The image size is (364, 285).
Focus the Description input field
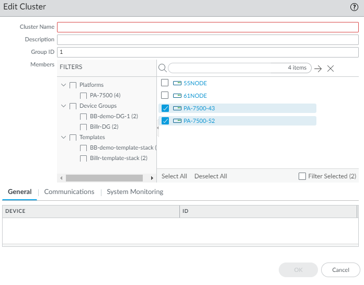pyautogui.click(x=208, y=40)
